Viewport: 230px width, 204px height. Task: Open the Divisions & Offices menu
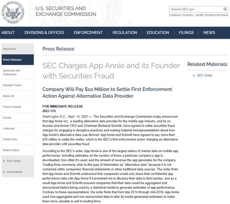pyautogui.click(x=44, y=32)
